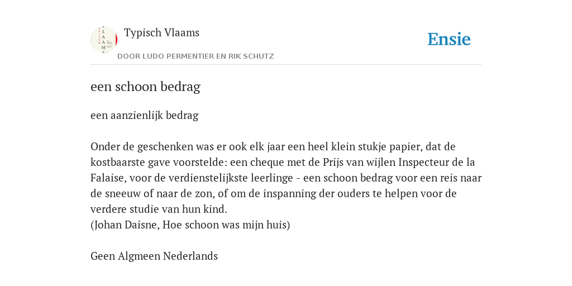The image size is (572, 286).
Task: Click the name Inspecteur de la Falaise in the quote
Action: 437,162
